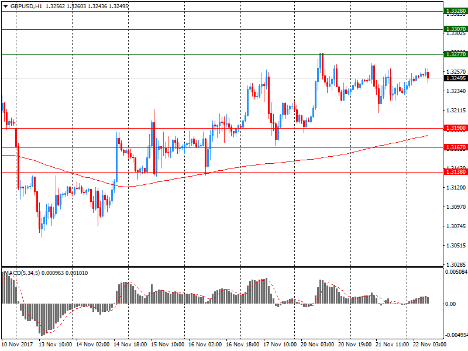Click the 20 Nov 19:00 time label
The height and width of the screenshot is (351, 468).
[355, 345]
